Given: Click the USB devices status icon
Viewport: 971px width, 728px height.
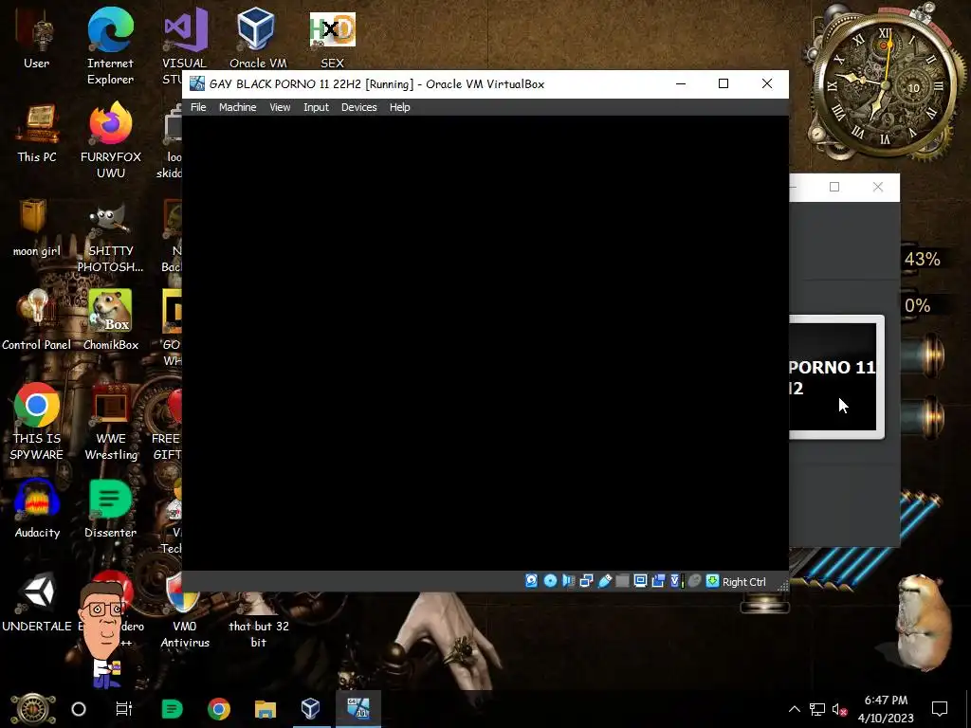Looking at the screenshot, I should pyautogui.click(x=604, y=581).
